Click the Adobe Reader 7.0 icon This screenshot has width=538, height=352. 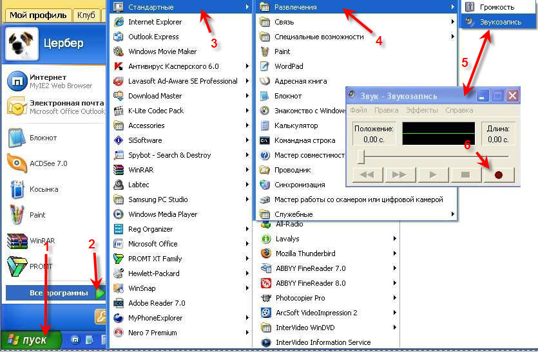119,303
